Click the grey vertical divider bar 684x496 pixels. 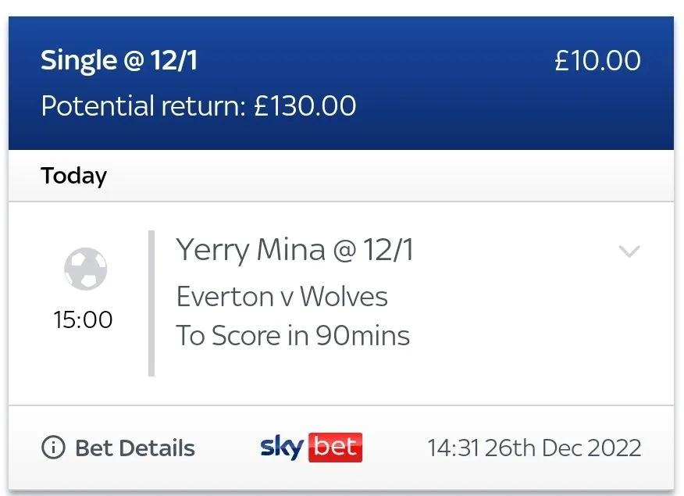(x=151, y=303)
